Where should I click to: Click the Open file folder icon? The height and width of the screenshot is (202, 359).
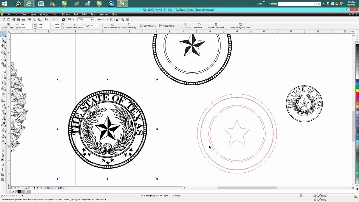click(9, 19)
